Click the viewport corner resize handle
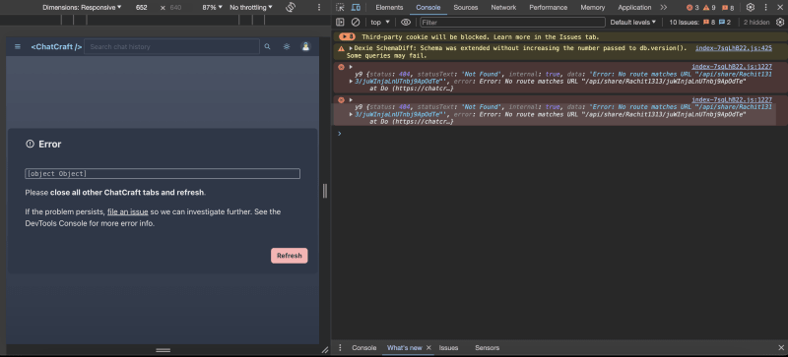This screenshot has width=788, height=357. pyautogui.click(x=325, y=350)
